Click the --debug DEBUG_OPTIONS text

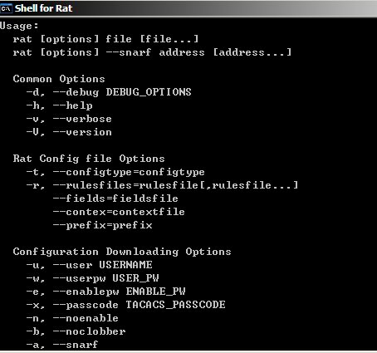[122, 92]
